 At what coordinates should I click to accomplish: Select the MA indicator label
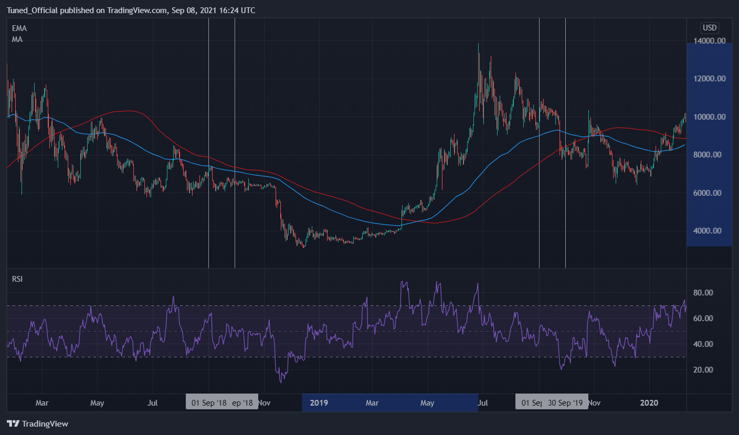click(x=17, y=39)
